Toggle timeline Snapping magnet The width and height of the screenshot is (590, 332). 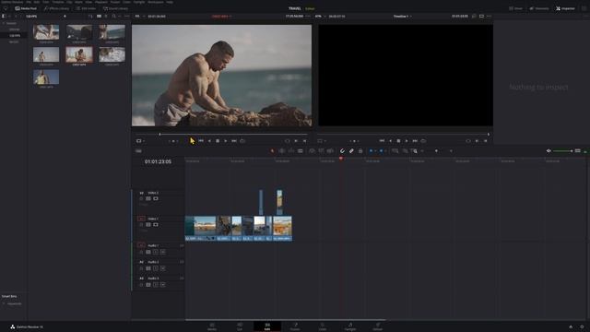point(342,151)
